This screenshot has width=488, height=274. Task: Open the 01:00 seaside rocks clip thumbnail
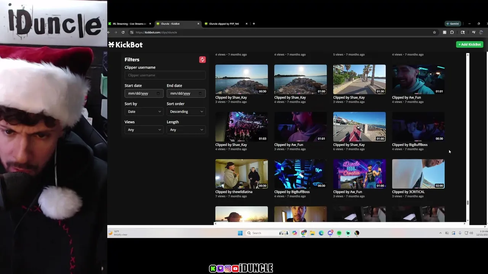point(300,79)
